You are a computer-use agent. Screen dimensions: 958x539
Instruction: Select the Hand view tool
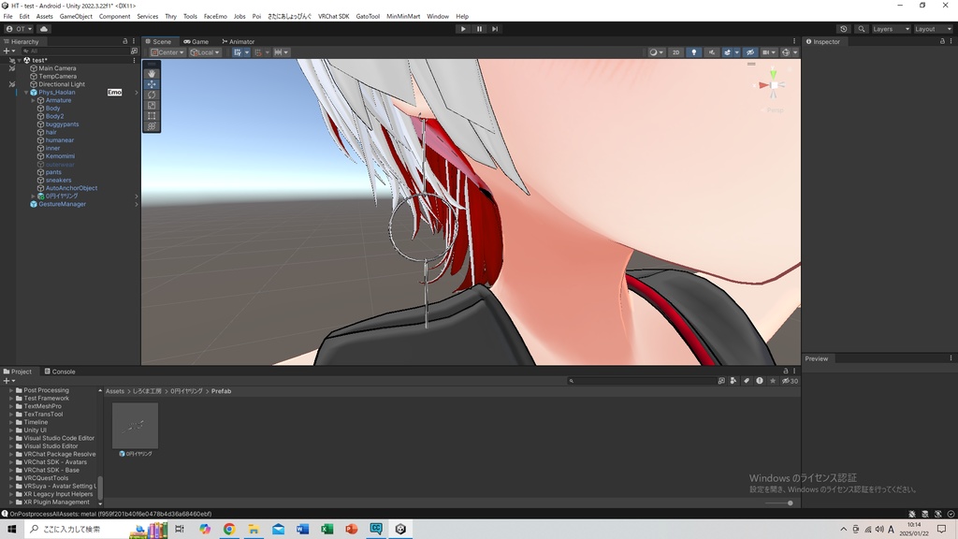(152, 73)
